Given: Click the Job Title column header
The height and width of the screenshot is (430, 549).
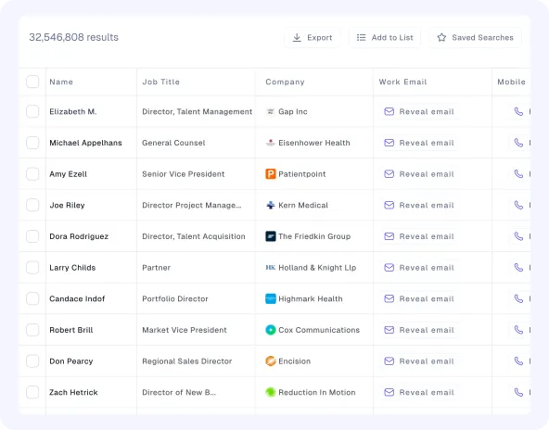Looking at the screenshot, I should [x=160, y=82].
